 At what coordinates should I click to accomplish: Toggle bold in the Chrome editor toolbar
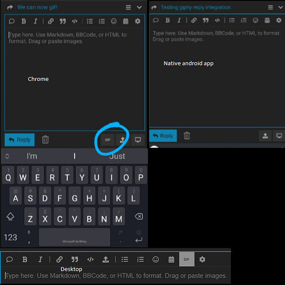(24, 21)
